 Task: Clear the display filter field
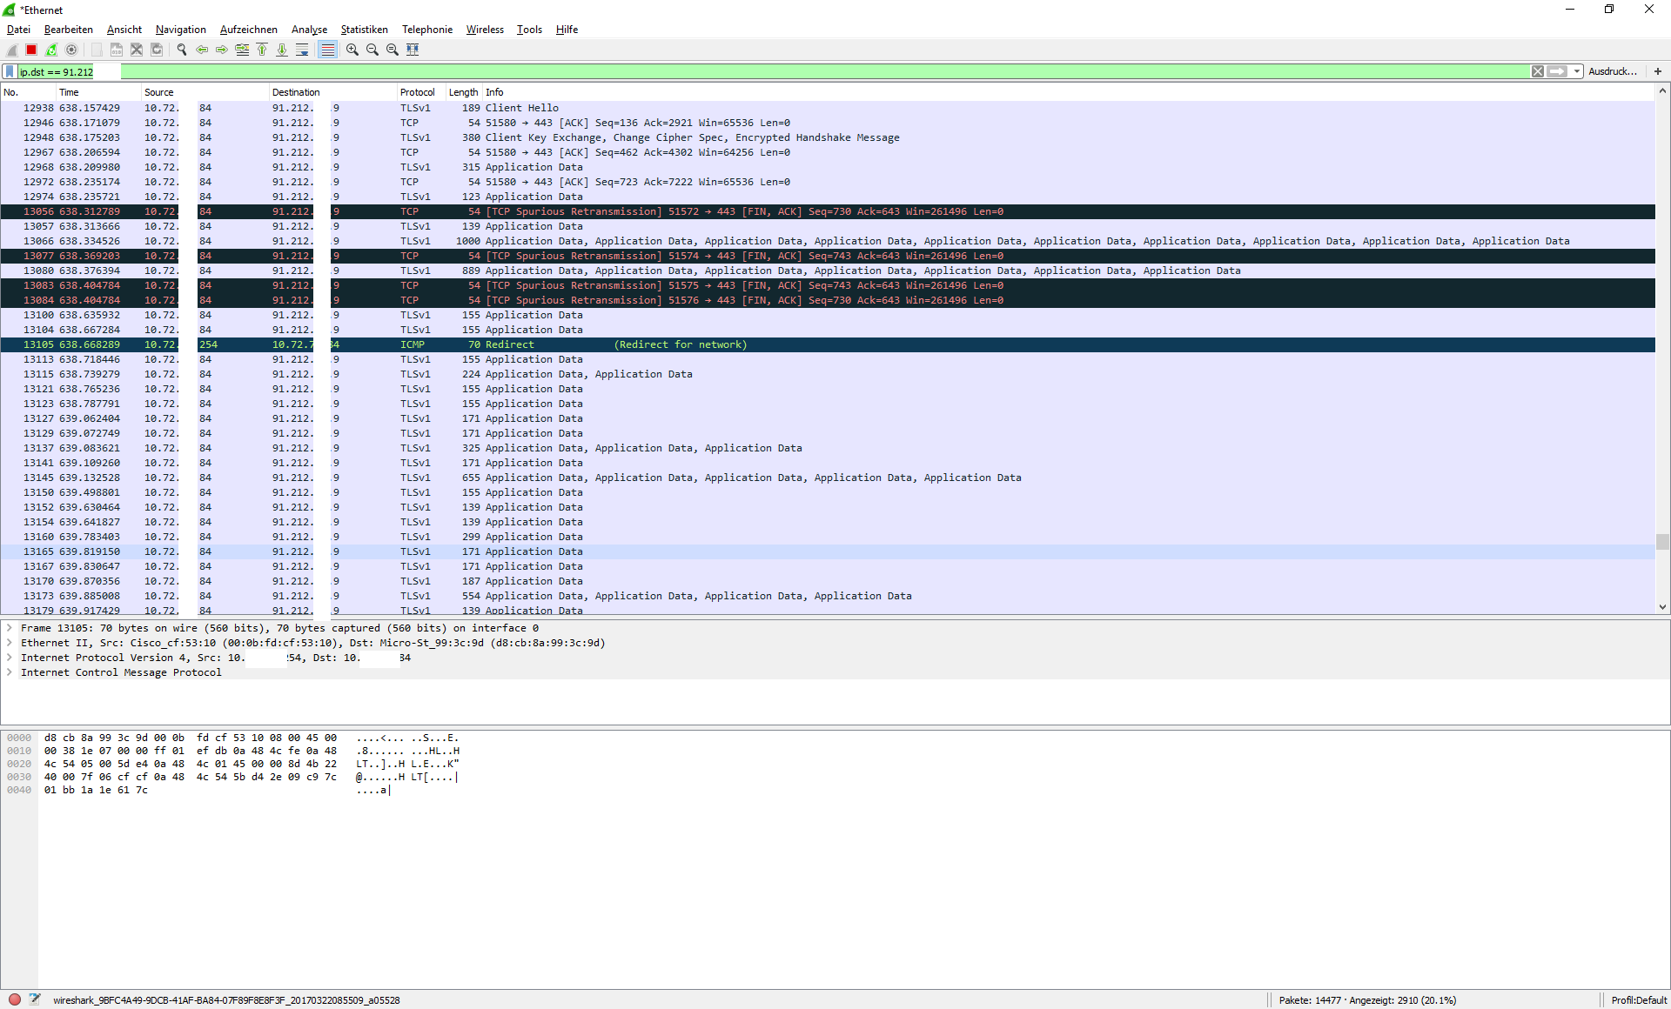click(1538, 71)
